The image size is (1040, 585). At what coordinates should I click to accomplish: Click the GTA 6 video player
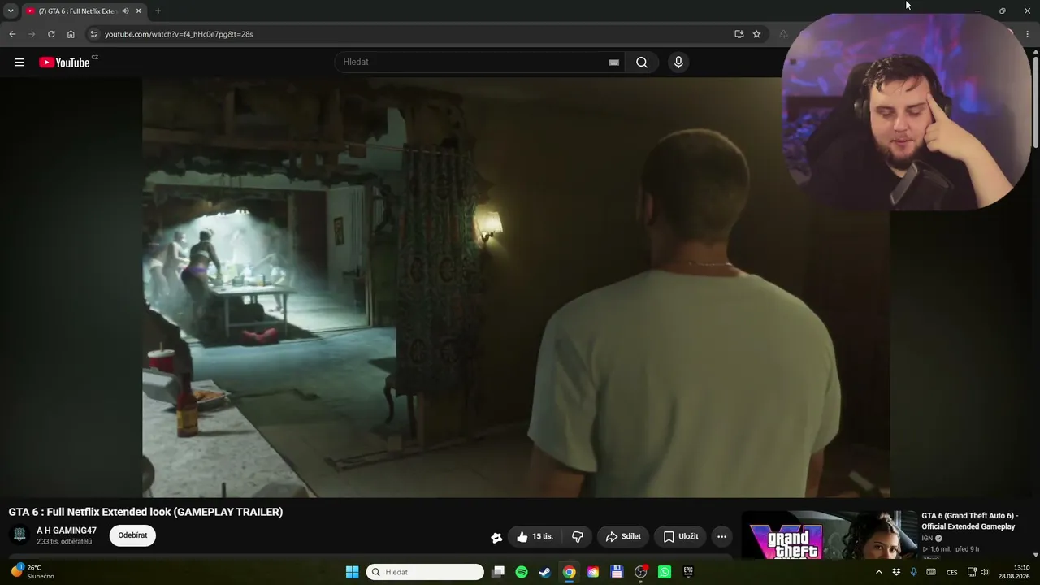tap(516, 288)
